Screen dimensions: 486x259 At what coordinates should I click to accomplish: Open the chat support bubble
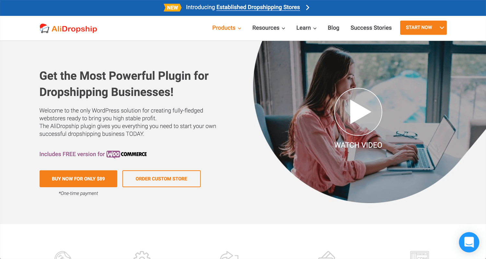pos(469,242)
